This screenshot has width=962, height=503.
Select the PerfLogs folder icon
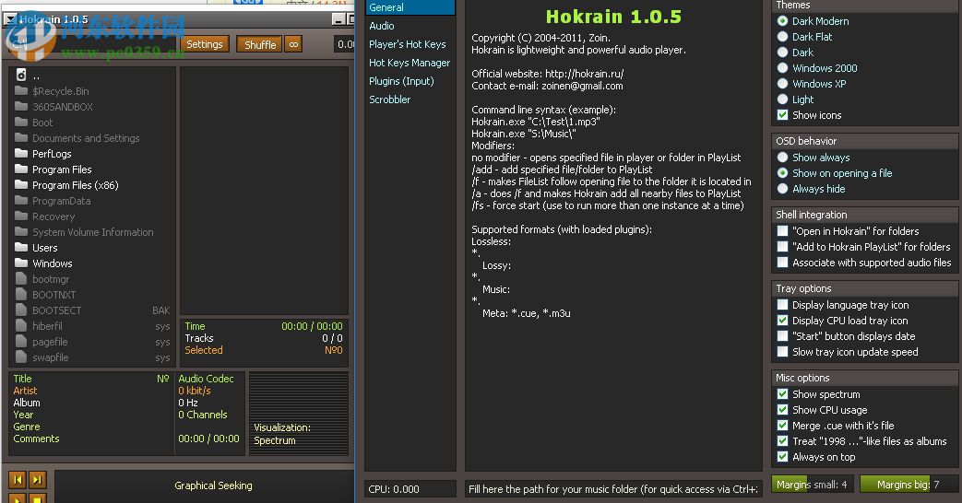(x=21, y=153)
